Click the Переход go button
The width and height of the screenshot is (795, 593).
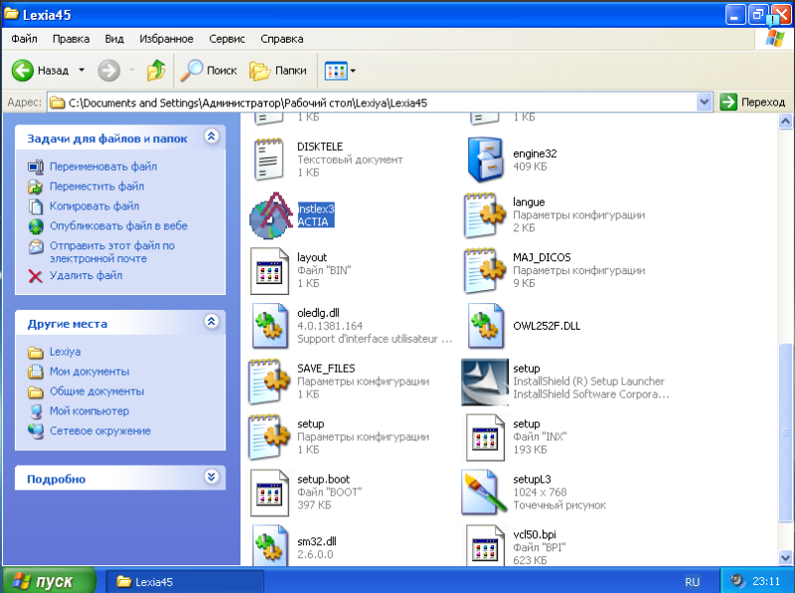tap(752, 101)
